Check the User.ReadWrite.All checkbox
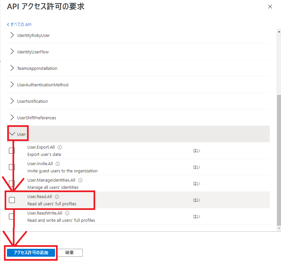The height and width of the screenshot is (261, 281). (x=12, y=216)
